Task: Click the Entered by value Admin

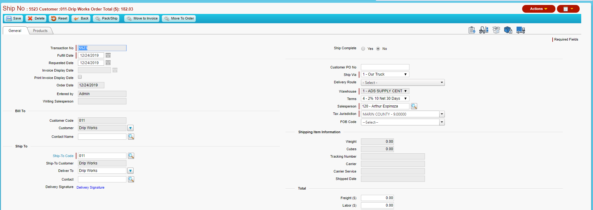Action: [102, 94]
